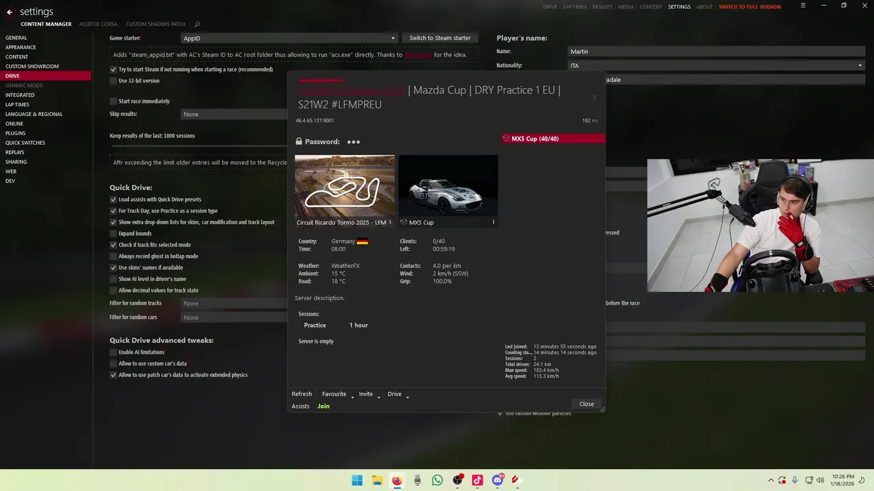
Task: Click the player Name input field
Action: (716, 51)
